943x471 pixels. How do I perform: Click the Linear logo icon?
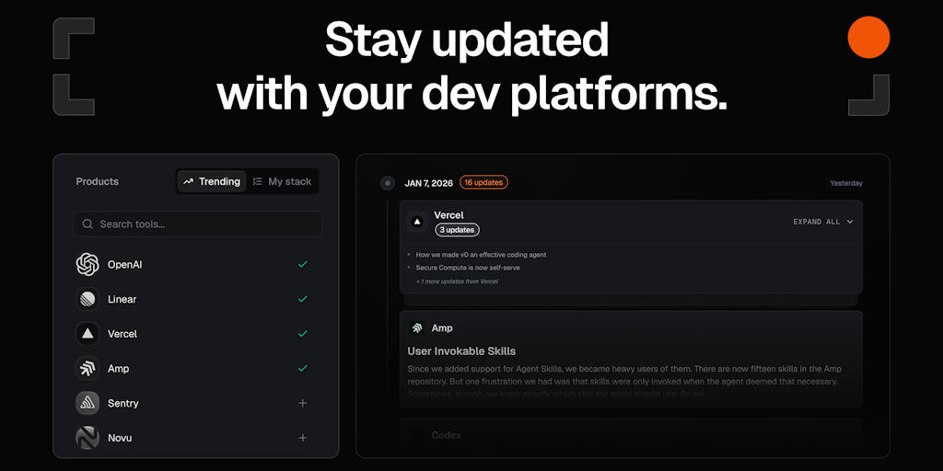point(87,299)
